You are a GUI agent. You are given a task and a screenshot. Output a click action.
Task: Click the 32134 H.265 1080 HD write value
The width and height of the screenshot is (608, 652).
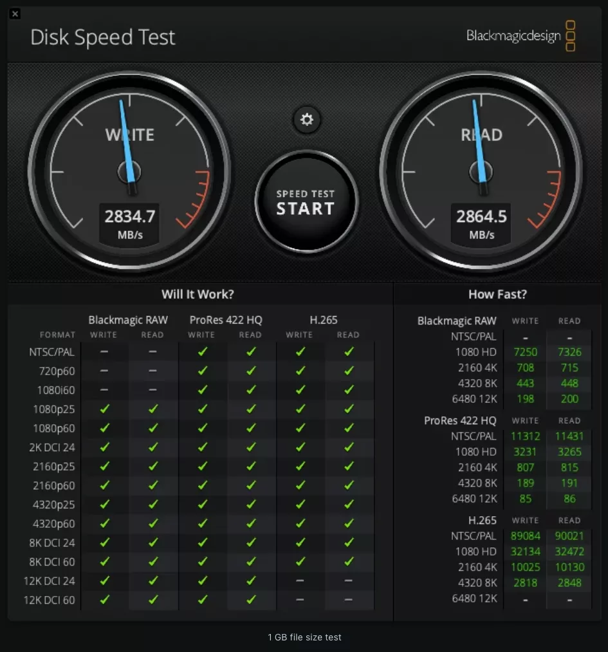(x=525, y=552)
